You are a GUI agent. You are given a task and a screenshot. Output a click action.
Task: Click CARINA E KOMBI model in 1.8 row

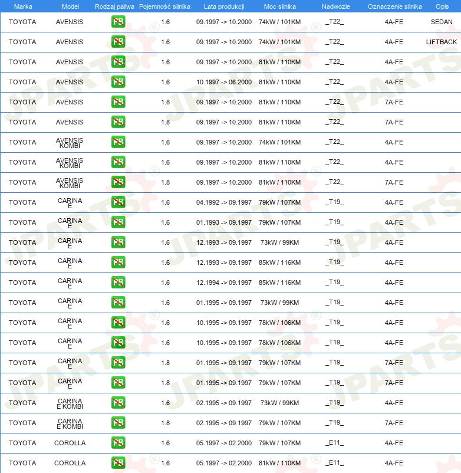[x=70, y=423]
